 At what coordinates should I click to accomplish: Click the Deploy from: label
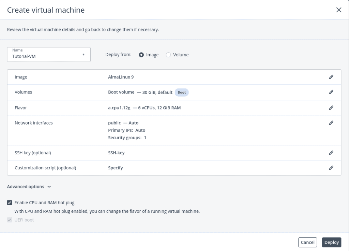pyautogui.click(x=118, y=55)
